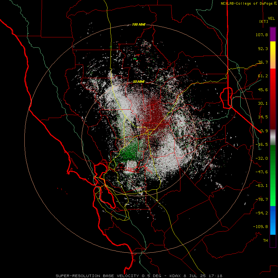
Task: Click the 14.5 velocity scale value
Action: (x=263, y=117)
